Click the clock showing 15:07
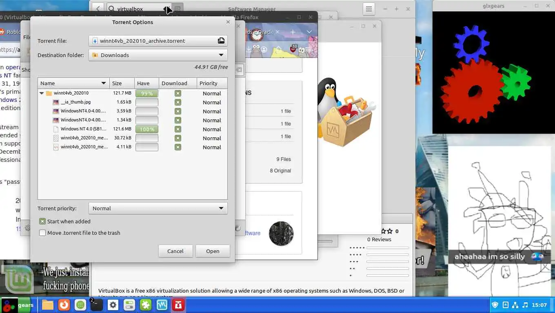Screen dimensions: 555x313 pos(539,305)
